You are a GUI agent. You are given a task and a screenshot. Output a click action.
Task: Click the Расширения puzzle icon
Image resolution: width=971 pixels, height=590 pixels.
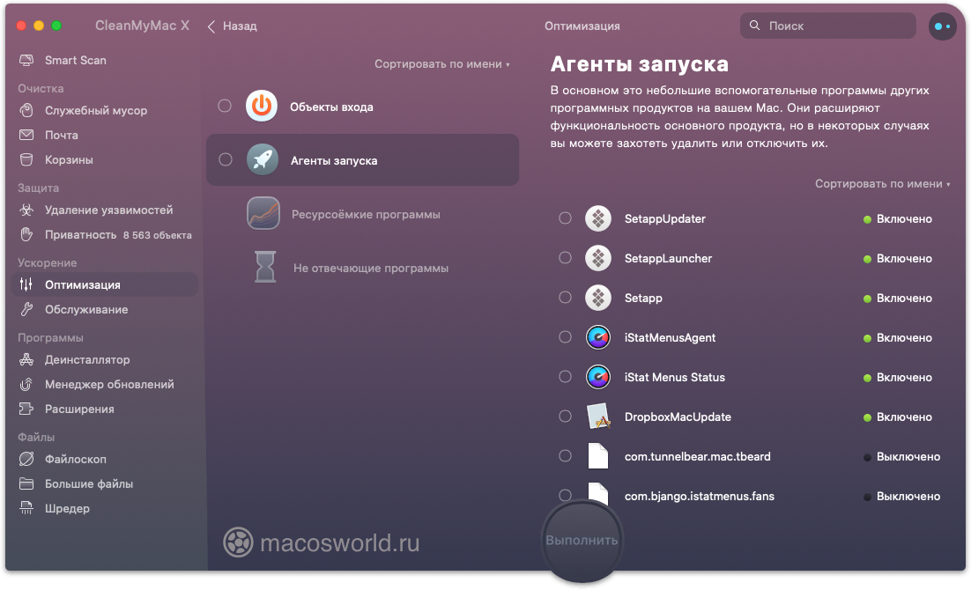point(26,409)
